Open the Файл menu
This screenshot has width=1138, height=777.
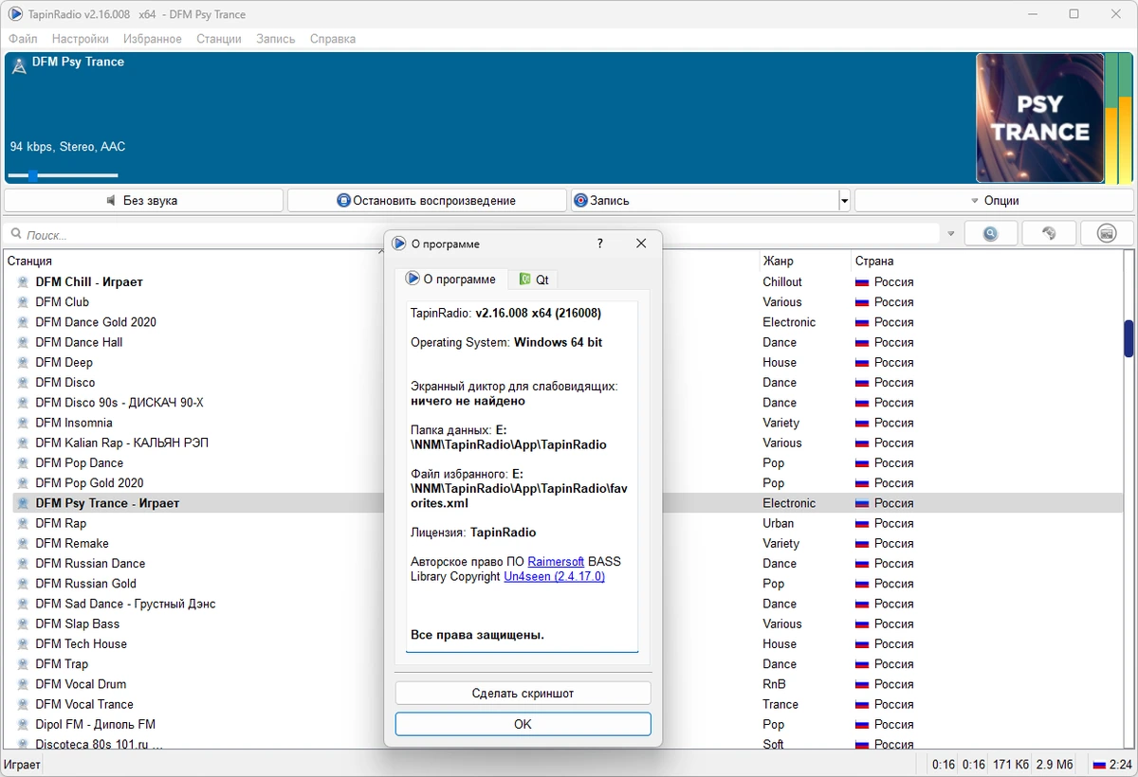coord(23,39)
